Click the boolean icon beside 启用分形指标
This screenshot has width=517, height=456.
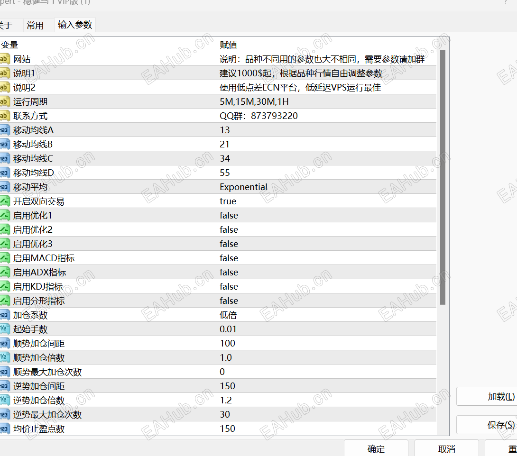[4, 301]
